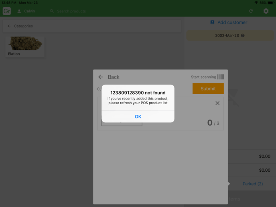Image resolution: width=276 pixels, height=207 pixels.
Task: Click Add customer link
Action: tap(232, 22)
